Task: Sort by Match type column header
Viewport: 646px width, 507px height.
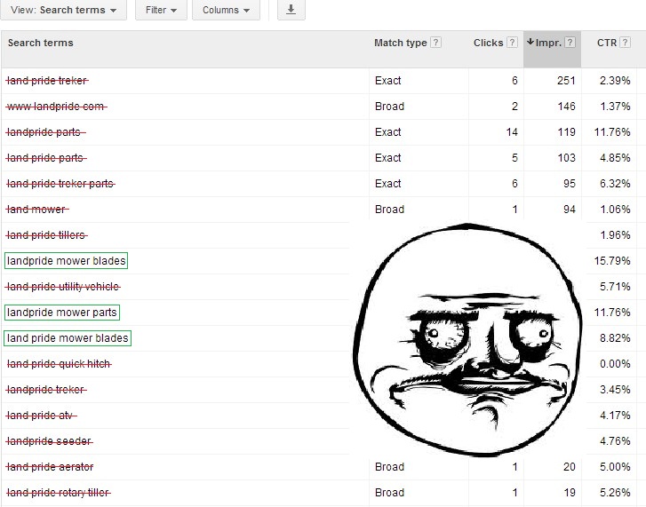Action: tap(401, 43)
